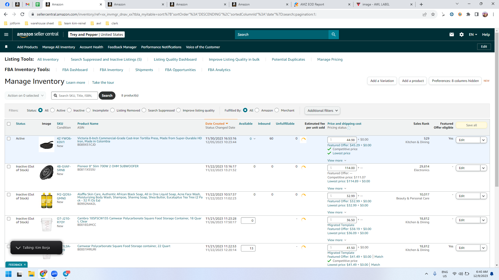Open File Explorer from the taskbar
The image size is (499, 280).
(31, 274)
